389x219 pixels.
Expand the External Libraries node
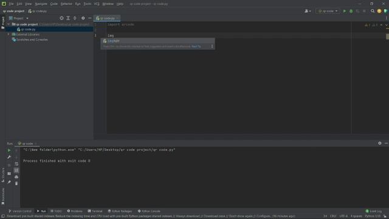click(x=9, y=35)
